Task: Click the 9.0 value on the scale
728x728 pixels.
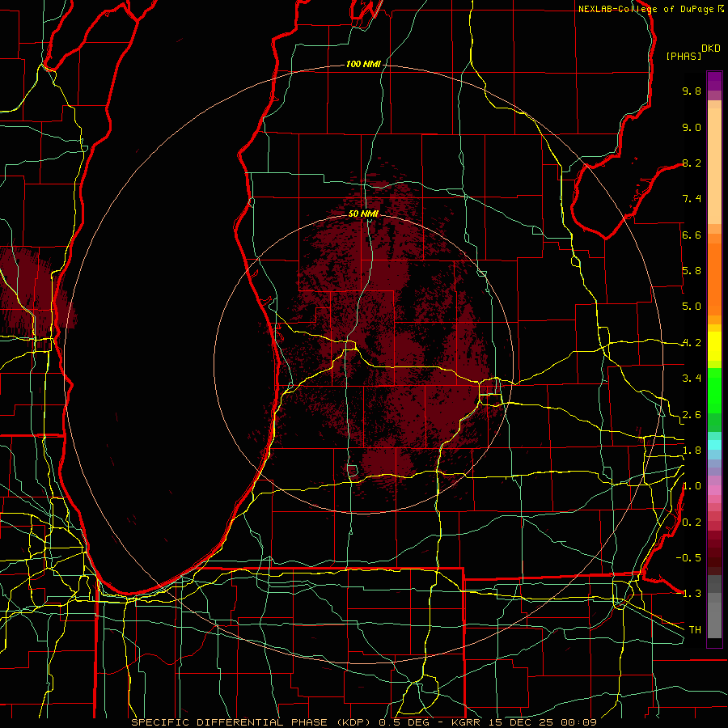Action: [692, 127]
